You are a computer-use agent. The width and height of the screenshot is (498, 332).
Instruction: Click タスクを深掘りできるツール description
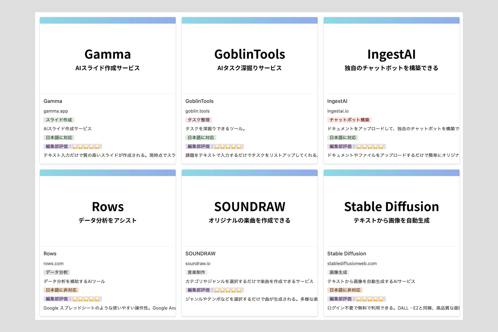(x=216, y=129)
